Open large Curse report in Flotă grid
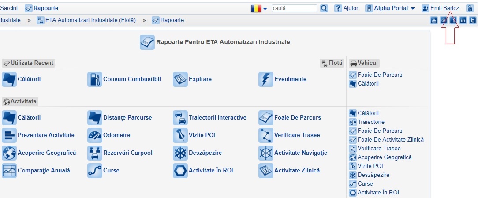Screen dimensions: 478x198 pos(103,171)
